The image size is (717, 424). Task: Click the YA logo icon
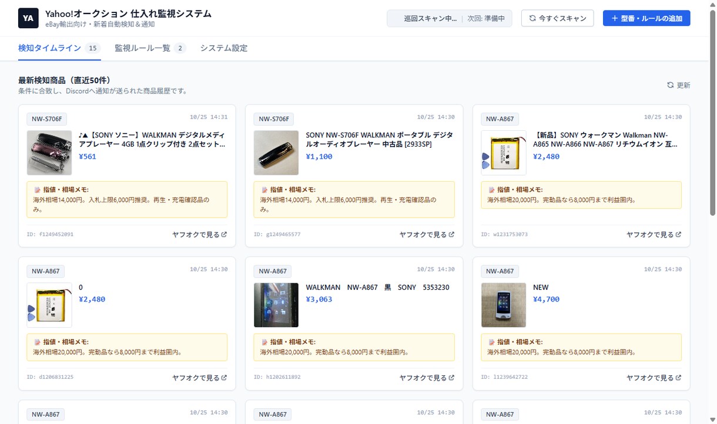point(28,18)
